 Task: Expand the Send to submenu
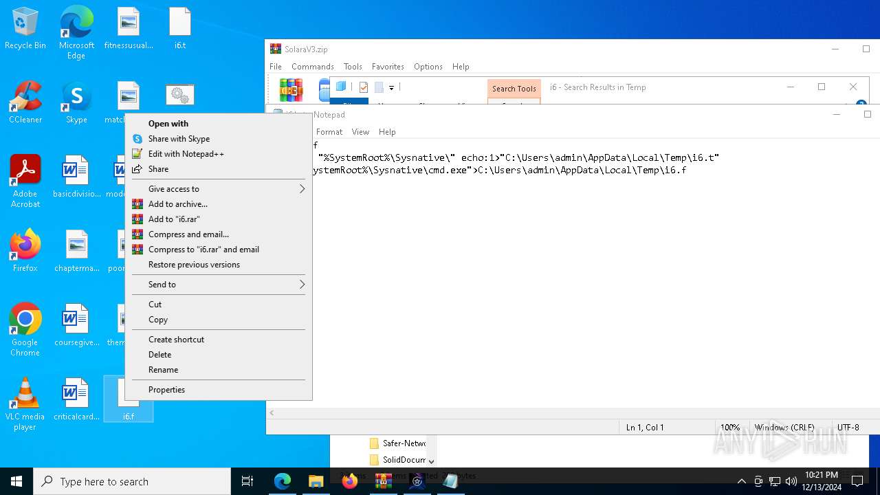pyautogui.click(x=219, y=285)
